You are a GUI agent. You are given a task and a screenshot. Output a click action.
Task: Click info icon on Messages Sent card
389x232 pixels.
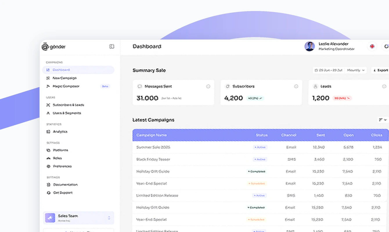point(208,86)
